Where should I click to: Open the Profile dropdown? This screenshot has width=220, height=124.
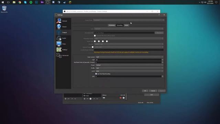pyautogui.click(x=129, y=68)
